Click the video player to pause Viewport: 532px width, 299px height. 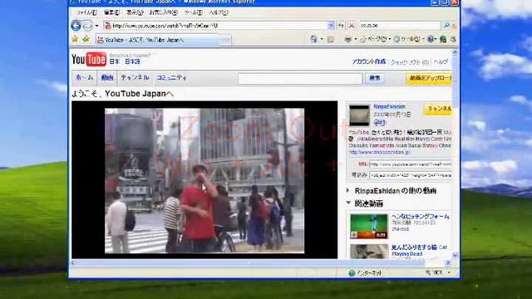coord(204,180)
